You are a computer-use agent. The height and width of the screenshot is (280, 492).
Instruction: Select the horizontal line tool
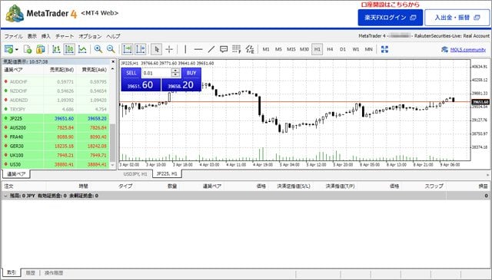198,49
